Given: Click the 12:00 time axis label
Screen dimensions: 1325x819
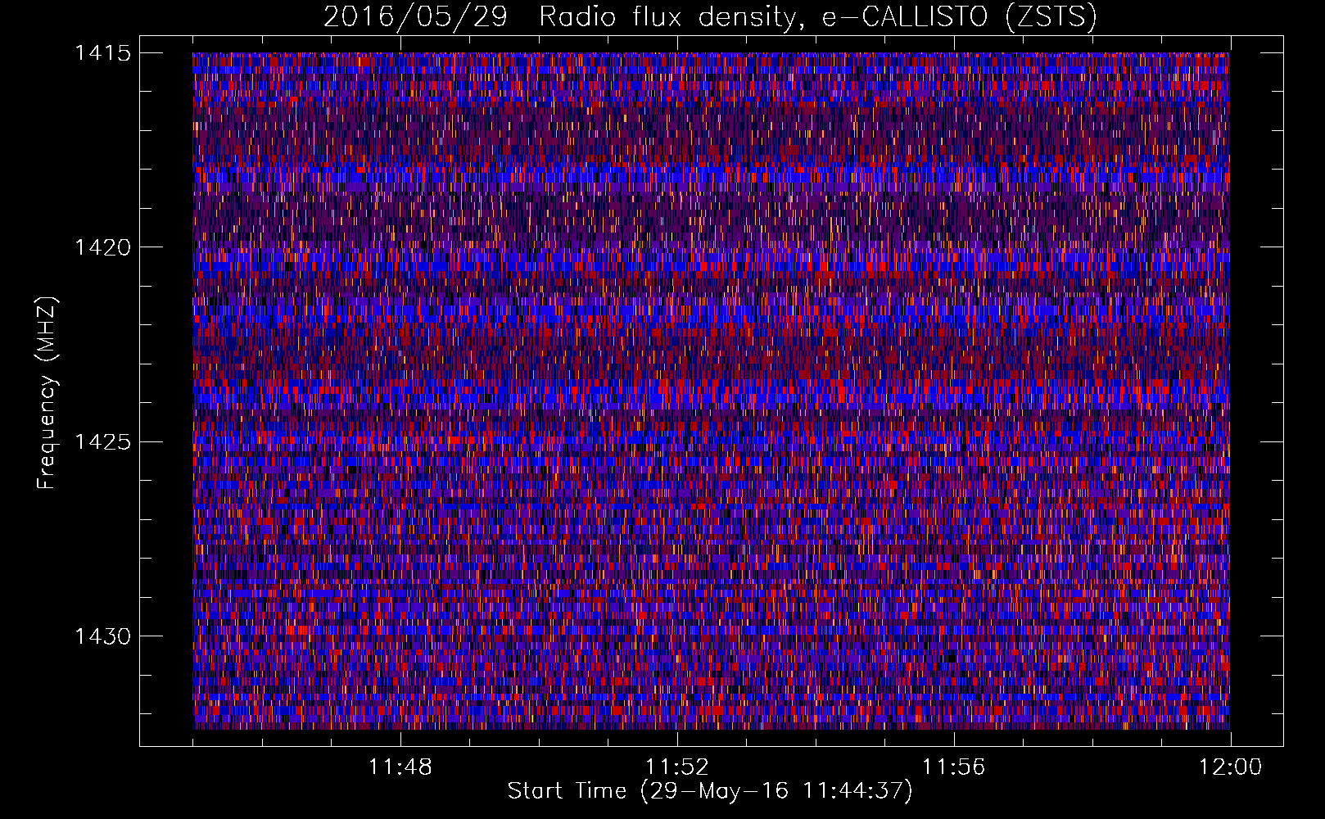Looking at the screenshot, I should (x=1230, y=767).
